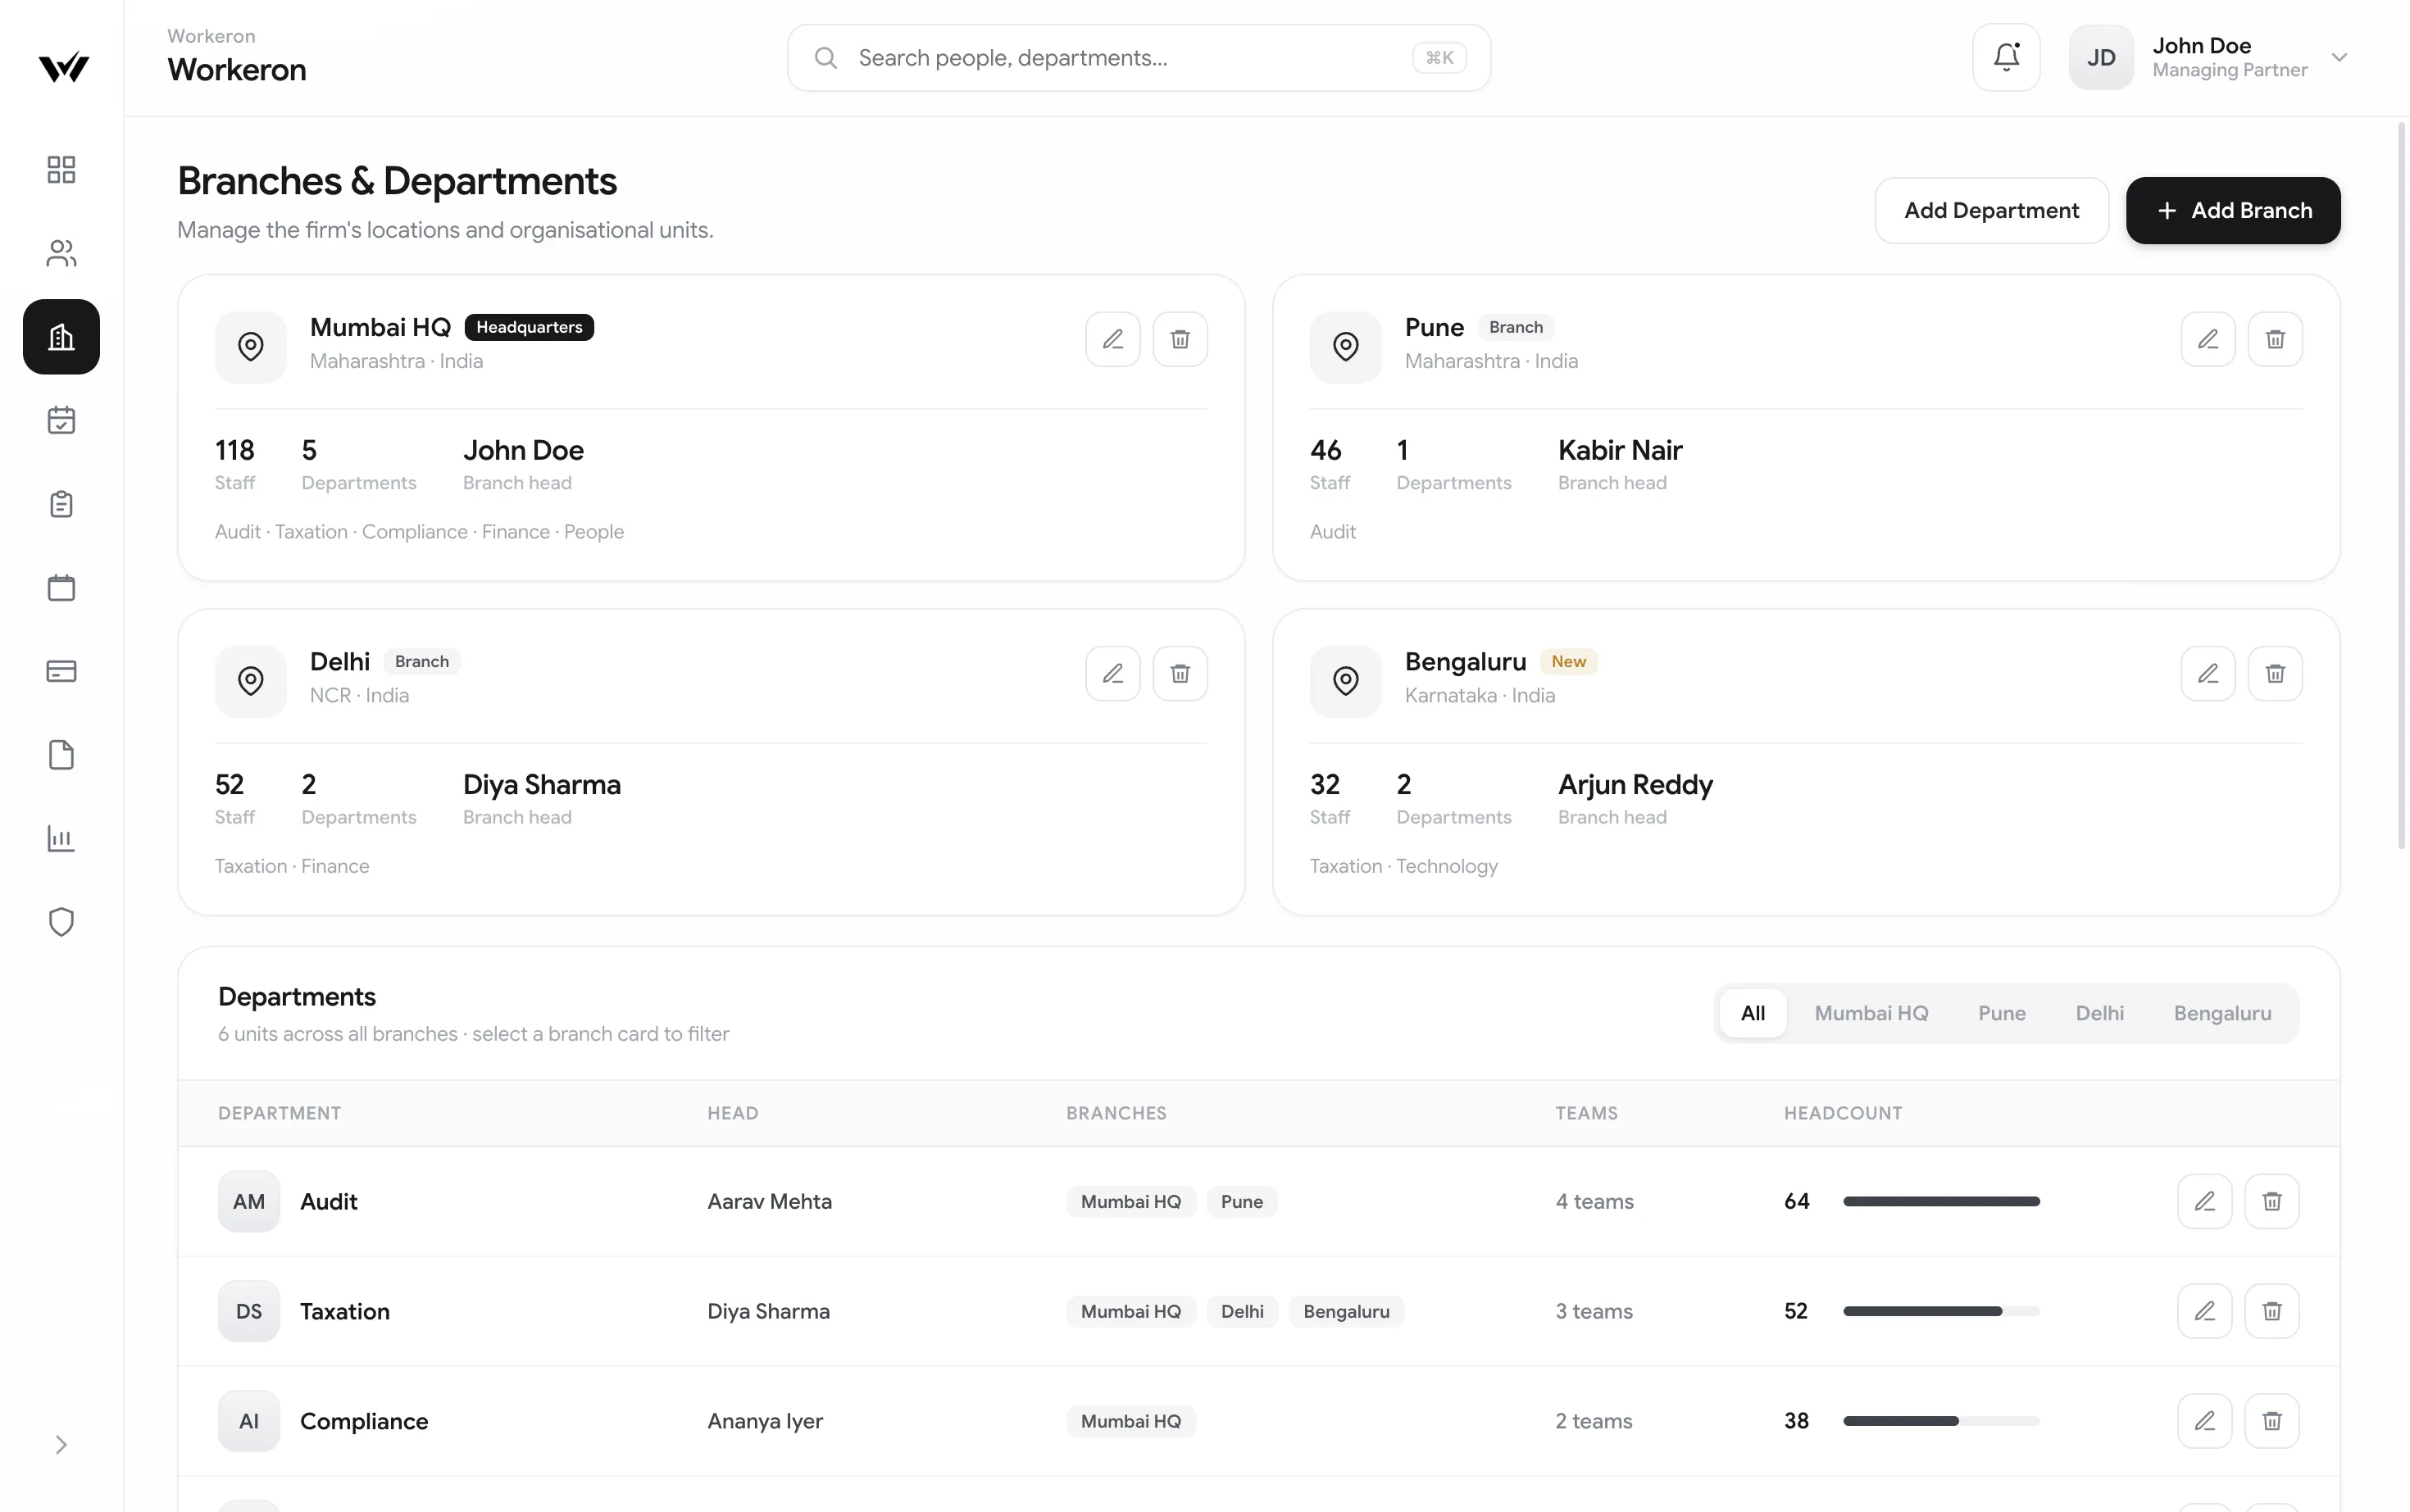Delete the Taxation department row
The width and height of the screenshot is (2410, 1512).
[2272, 1311]
